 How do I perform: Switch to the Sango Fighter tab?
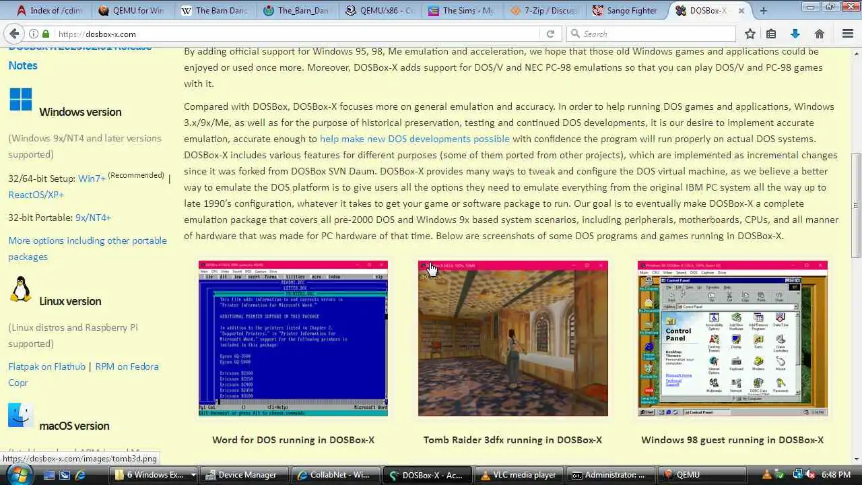tap(626, 11)
